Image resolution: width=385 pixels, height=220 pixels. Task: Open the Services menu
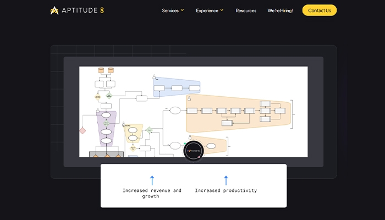pos(170,10)
